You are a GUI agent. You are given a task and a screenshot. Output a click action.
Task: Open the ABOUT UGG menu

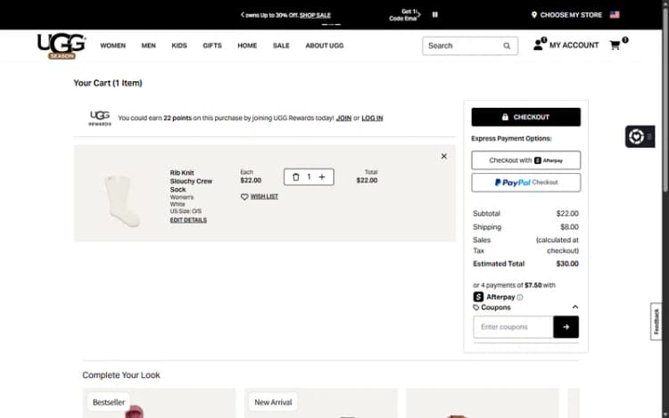pyautogui.click(x=325, y=45)
